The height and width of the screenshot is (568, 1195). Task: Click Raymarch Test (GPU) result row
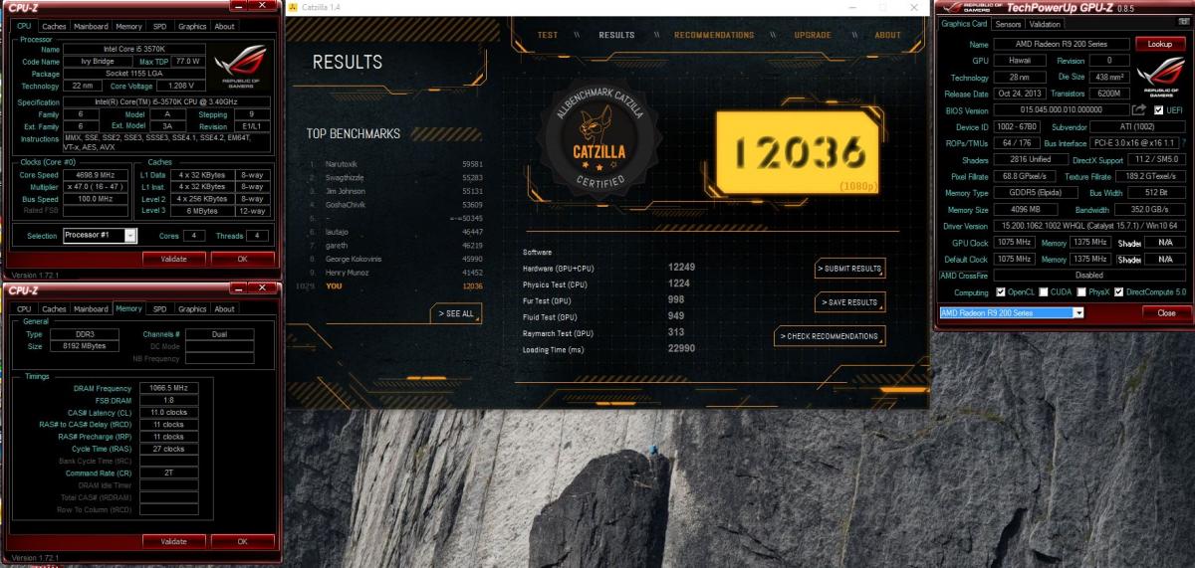607,333
